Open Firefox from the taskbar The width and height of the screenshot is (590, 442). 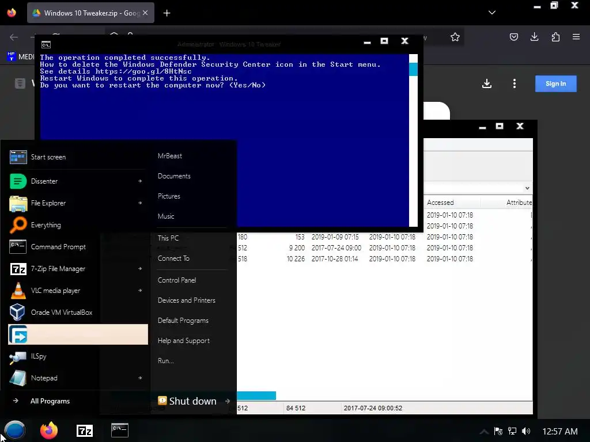pos(49,430)
